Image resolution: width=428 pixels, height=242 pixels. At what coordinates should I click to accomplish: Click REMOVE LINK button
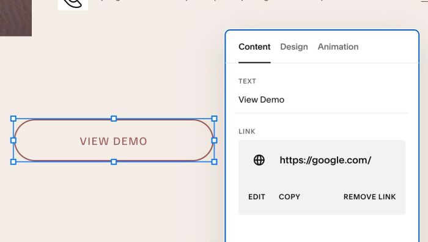pyautogui.click(x=369, y=197)
